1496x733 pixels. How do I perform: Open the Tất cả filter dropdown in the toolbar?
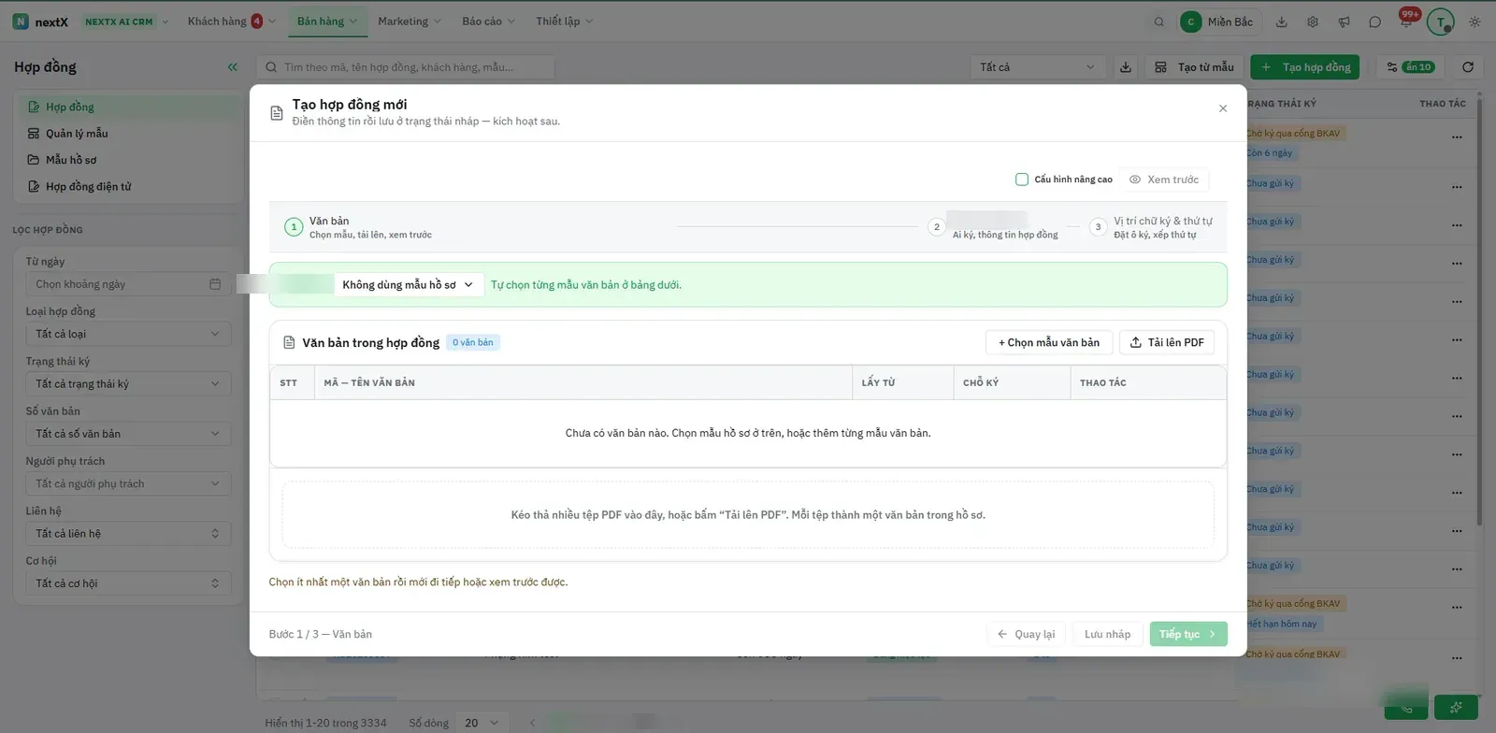click(x=1038, y=67)
